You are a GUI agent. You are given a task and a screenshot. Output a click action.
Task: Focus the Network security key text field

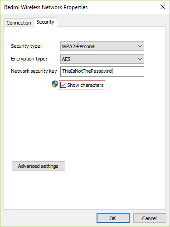tap(102, 71)
